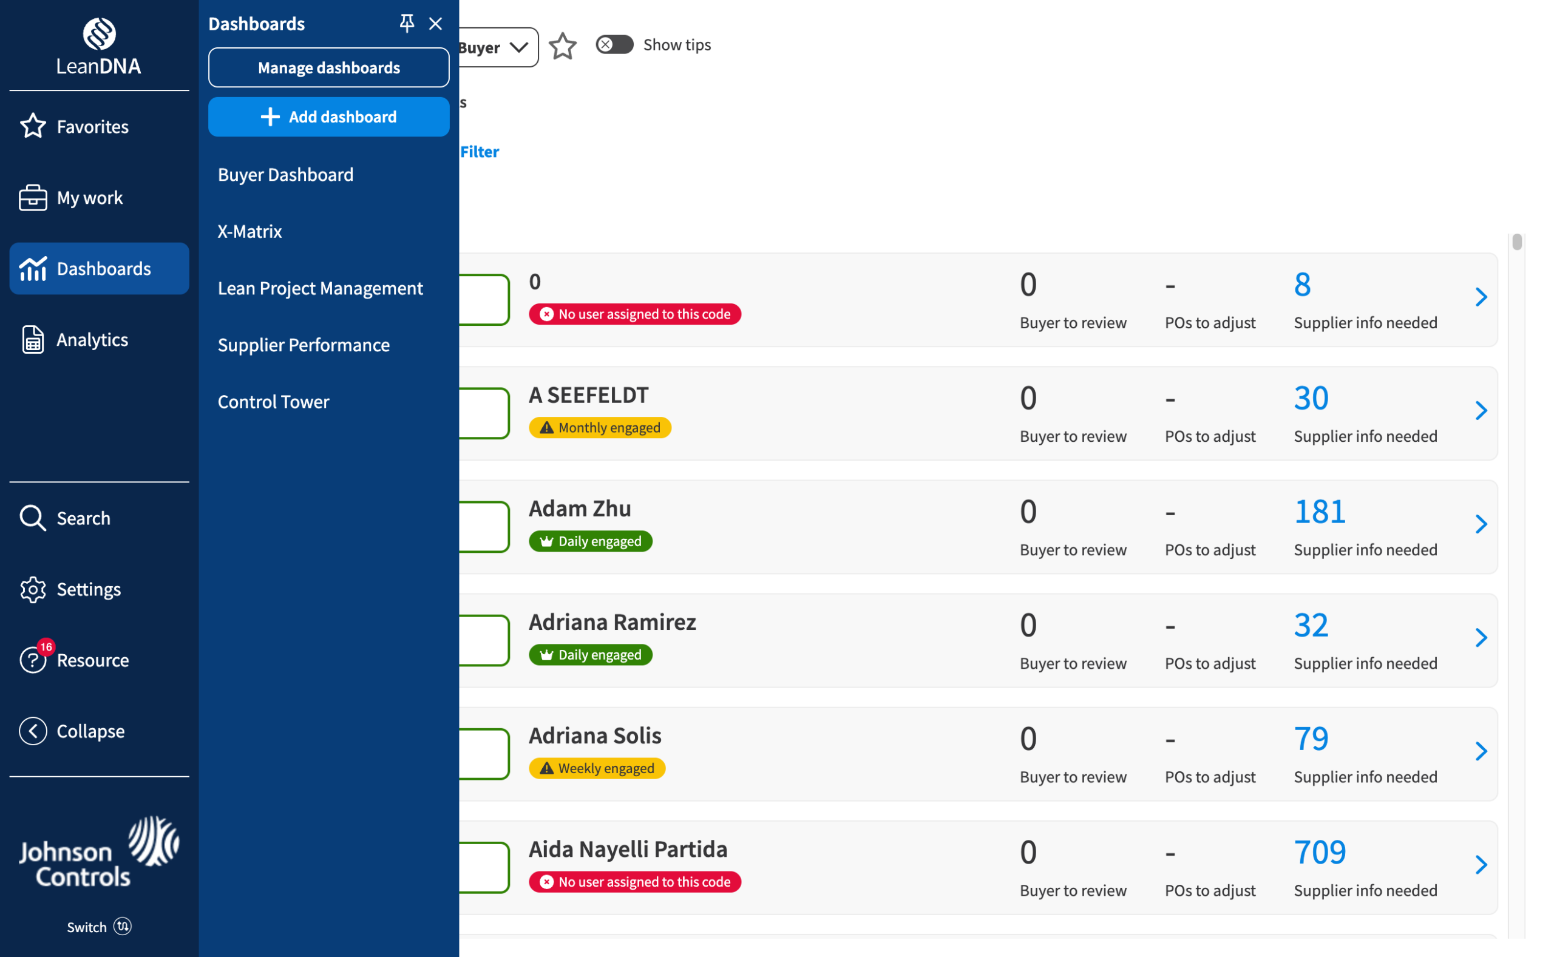Click the Add dashboard button

pyautogui.click(x=328, y=117)
